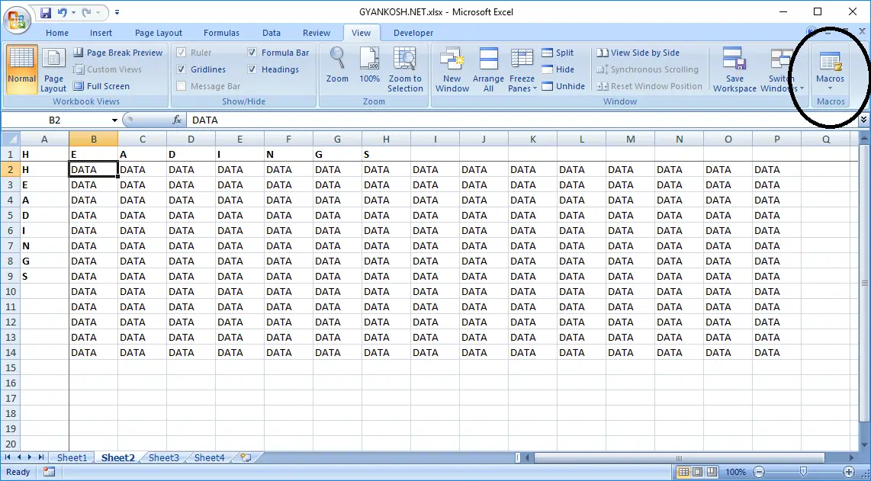
Task: Expand the formula bar
Action: [x=864, y=120]
